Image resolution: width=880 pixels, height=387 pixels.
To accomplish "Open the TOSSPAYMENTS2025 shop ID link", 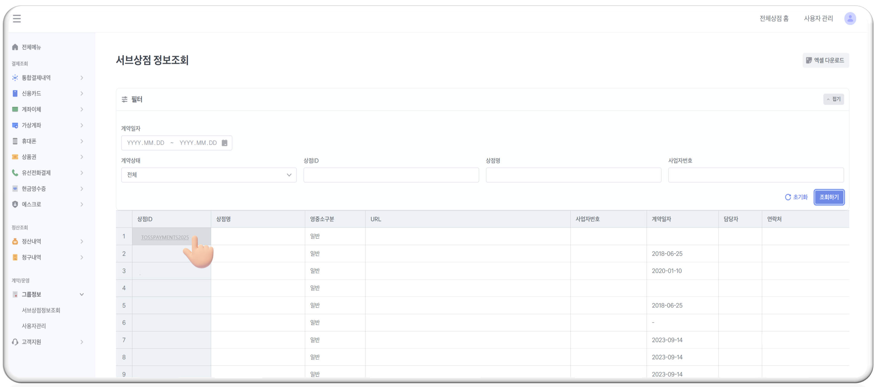I will pos(165,237).
